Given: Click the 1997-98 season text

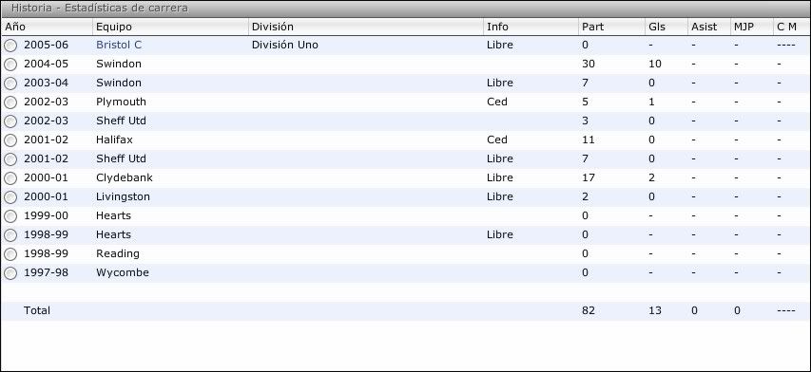Looking at the screenshot, I should click(46, 272).
